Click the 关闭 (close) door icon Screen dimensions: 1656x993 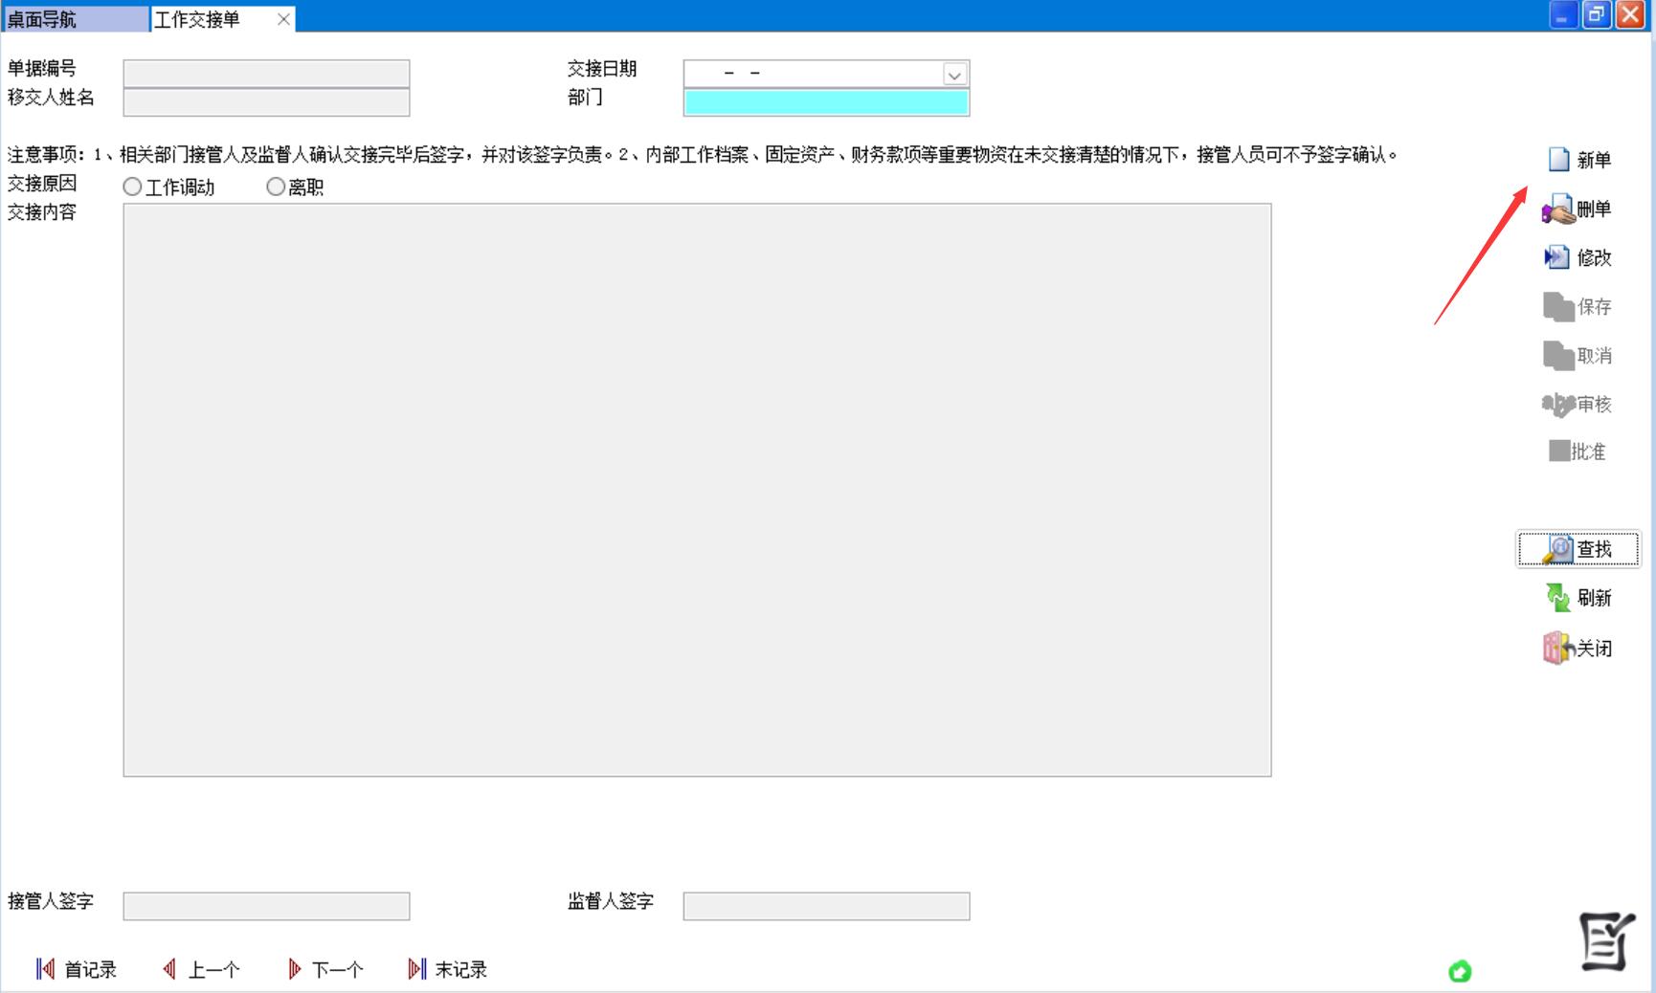tap(1558, 649)
